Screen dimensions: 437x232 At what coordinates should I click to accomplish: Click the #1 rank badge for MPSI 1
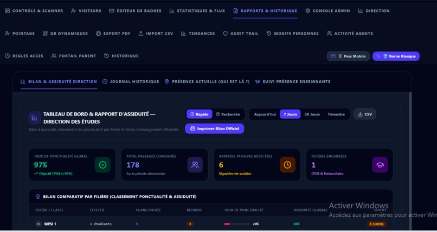pos(38,224)
